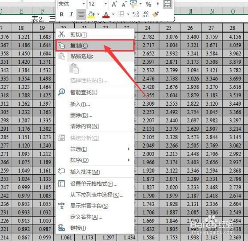
Task: Select column M header
Action: 191,11
